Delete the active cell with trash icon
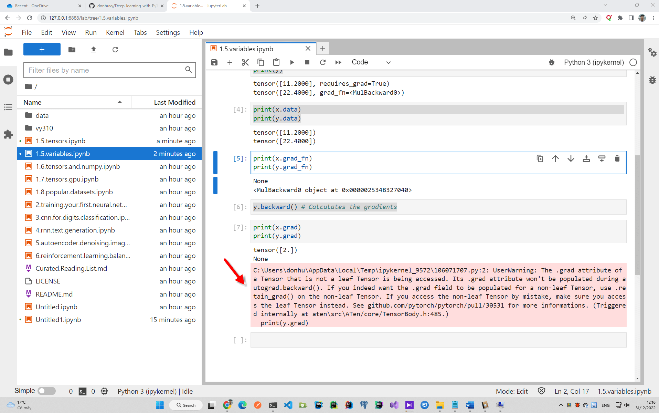The width and height of the screenshot is (659, 413). (x=617, y=158)
